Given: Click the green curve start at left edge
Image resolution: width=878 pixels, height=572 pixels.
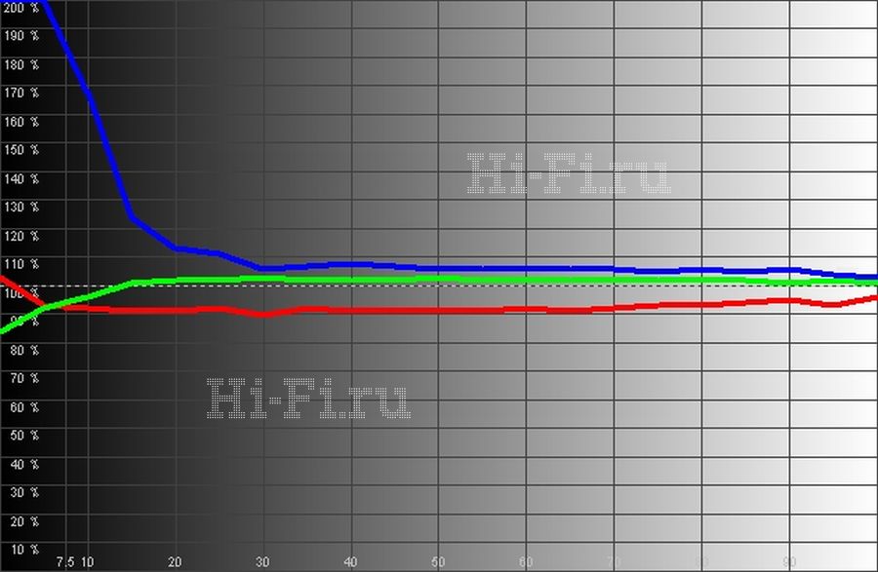Looking at the screenshot, I should pos(4,329).
